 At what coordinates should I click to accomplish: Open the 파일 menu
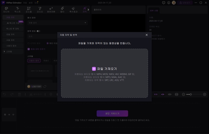tap(25, 3)
